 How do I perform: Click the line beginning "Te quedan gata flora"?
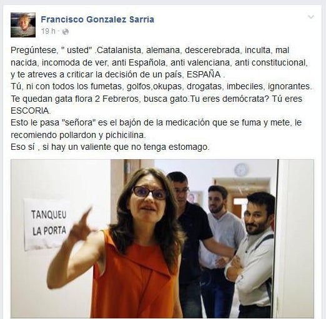[x=156, y=99]
